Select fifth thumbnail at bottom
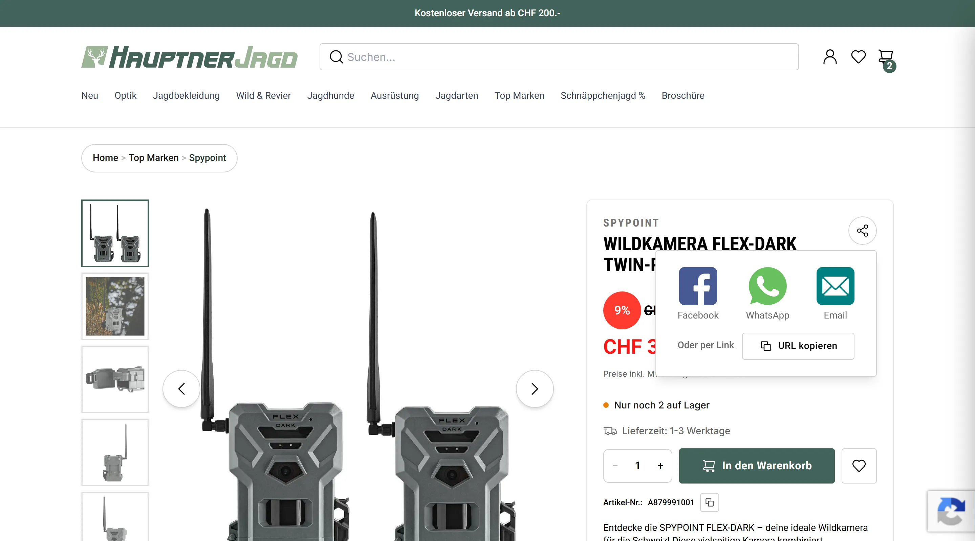 (115, 516)
